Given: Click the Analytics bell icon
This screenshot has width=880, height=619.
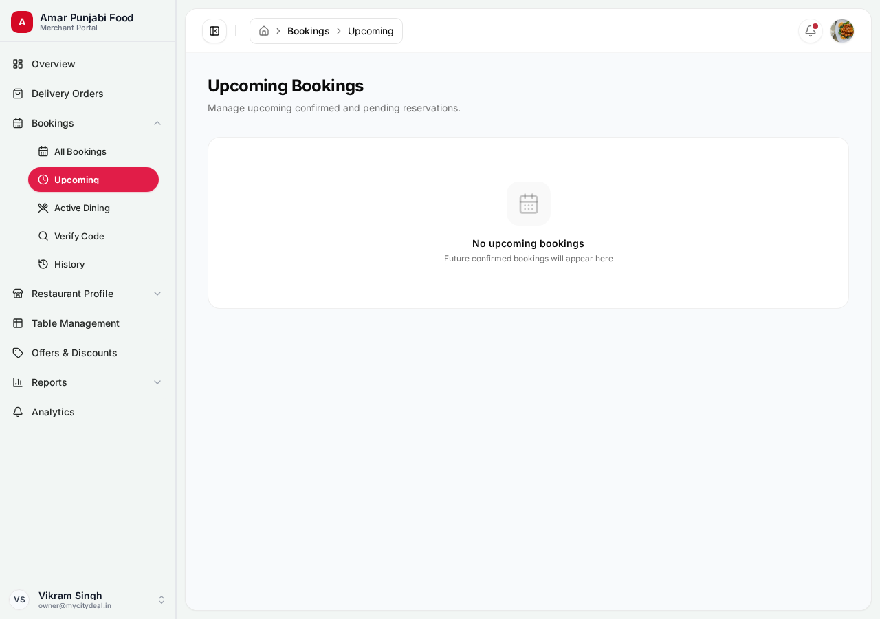Looking at the screenshot, I should coord(18,412).
